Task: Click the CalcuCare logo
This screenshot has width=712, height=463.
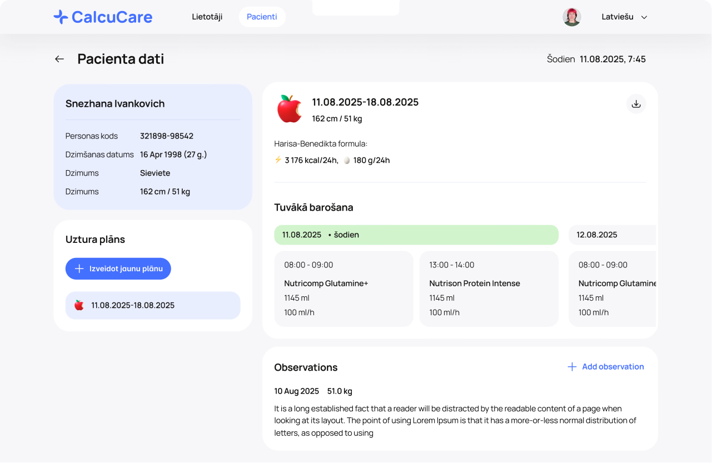Action: (x=103, y=17)
